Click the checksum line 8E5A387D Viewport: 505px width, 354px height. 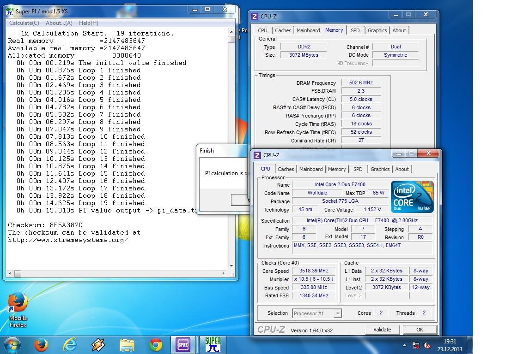point(45,225)
